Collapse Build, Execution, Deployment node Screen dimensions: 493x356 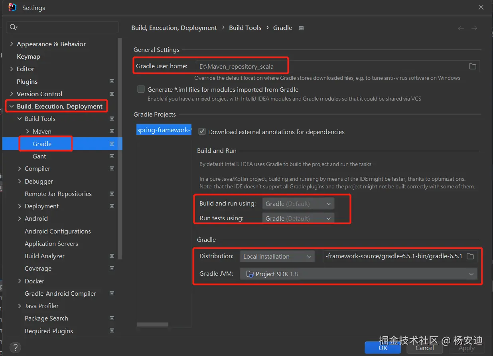(x=12, y=106)
